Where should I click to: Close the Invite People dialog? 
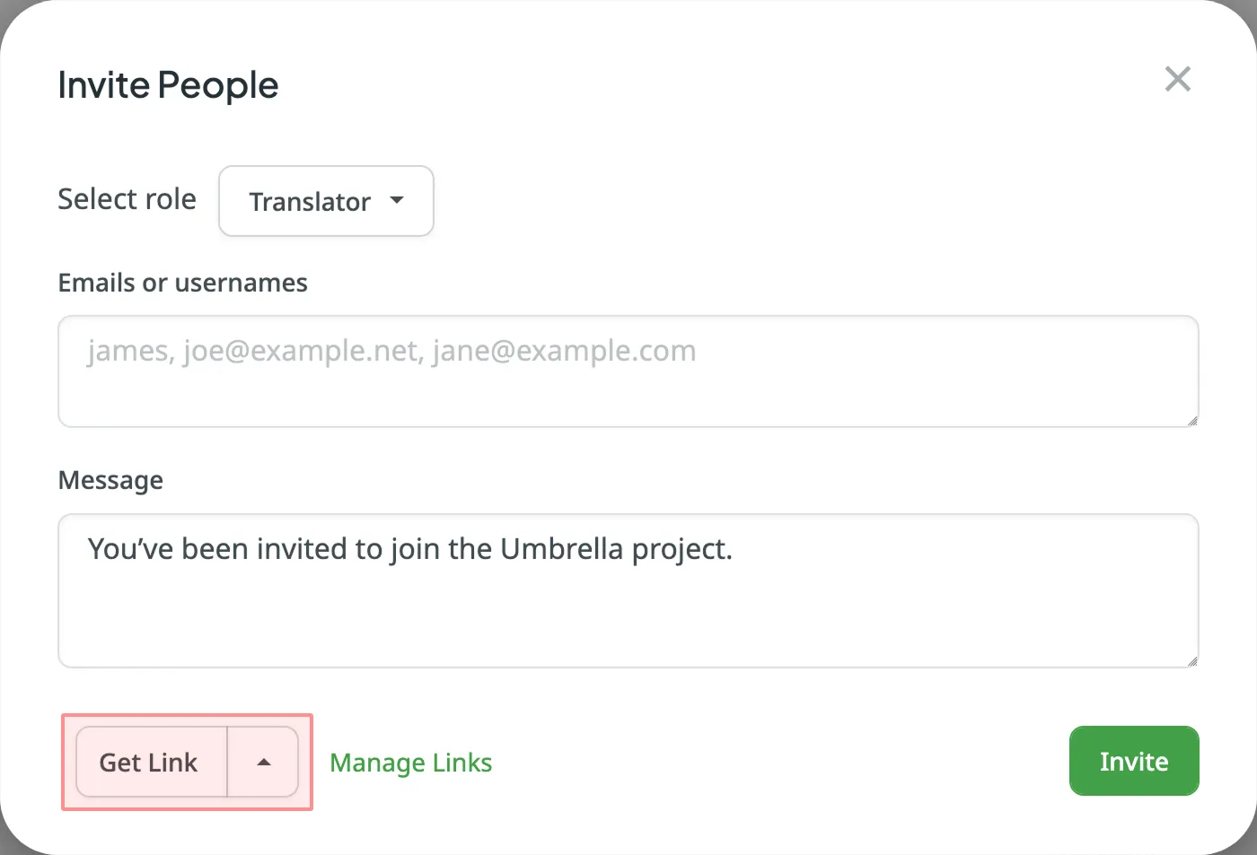coord(1177,79)
